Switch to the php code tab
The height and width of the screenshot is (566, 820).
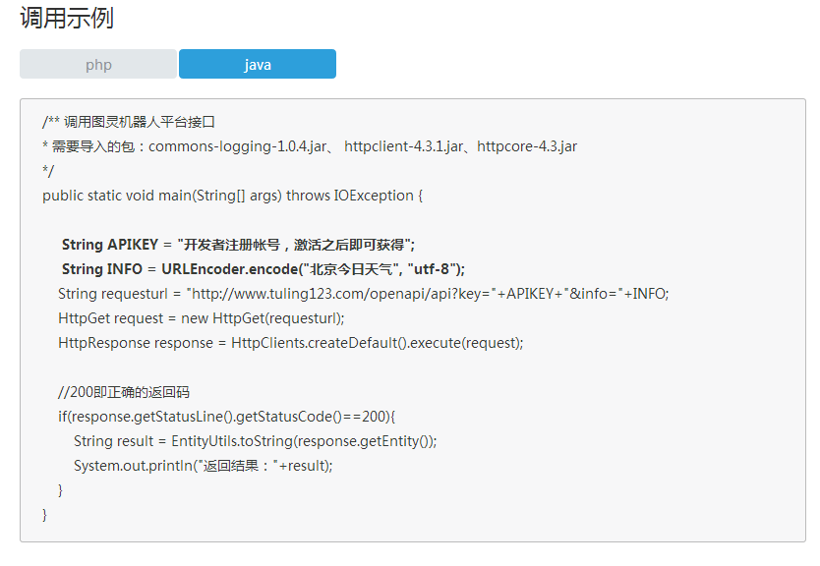click(x=98, y=64)
